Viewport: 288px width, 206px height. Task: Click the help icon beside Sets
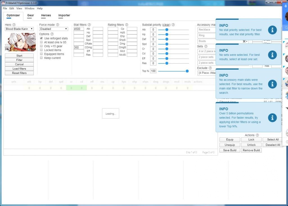click(x=206, y=46)
